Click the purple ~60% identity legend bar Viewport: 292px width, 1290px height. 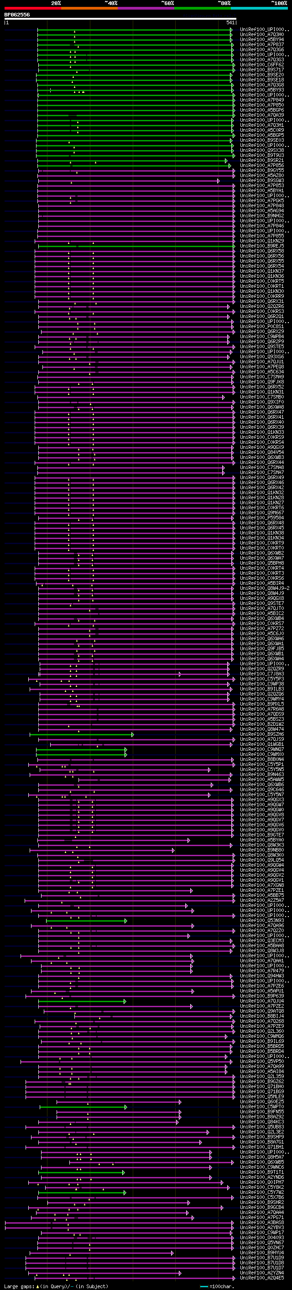[146, 8]
